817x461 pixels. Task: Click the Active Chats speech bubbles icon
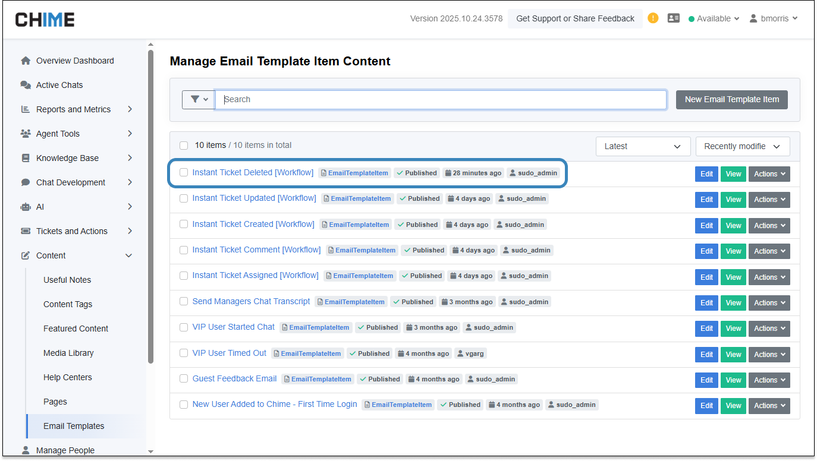[x=26, y=85]
